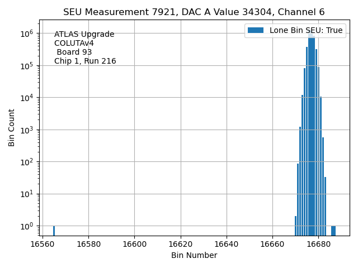The height and width of the screenshot is (268, 358).
Task: Click the blue legend color swatch
Action: [256, 31]
